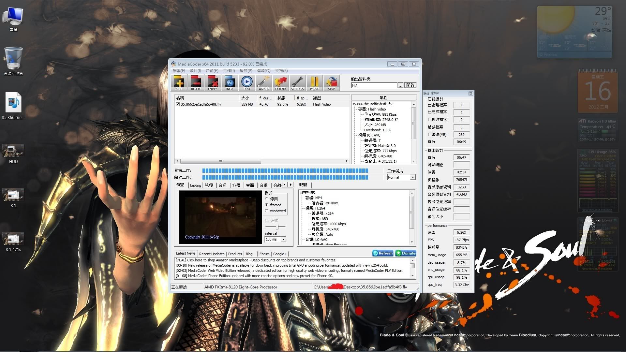The height and width of the screenshot is (352, 626).
Task: Select the HDD desktop icon
Action: pyautogui.click(x=13, y=154)
